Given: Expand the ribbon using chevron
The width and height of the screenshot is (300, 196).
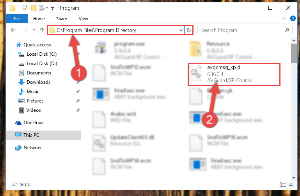Looking at the screenshot, I should click(x=284, y=18).
